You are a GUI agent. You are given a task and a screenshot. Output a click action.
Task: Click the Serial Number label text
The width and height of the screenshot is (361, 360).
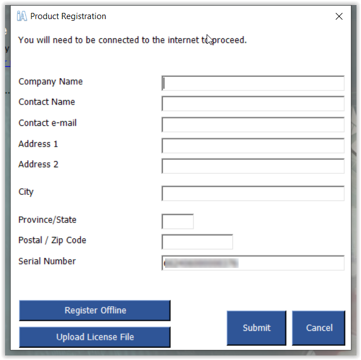47,261
